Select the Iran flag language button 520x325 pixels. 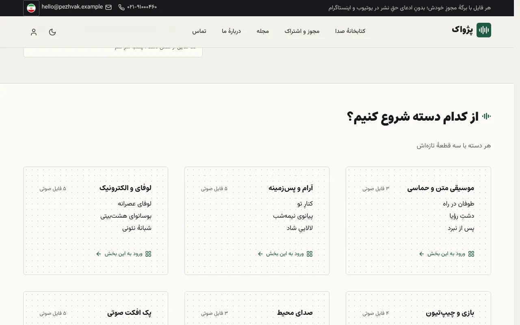click(31, 8)
